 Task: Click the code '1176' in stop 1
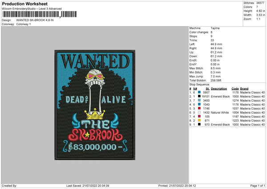pyautogui.click(x=235, y=92)
